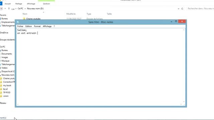Click the Explorer search field
The image size is (214, 120).
[x=200, y=8]
